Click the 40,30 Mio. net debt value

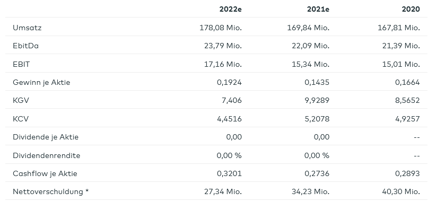tap(401, 191)
